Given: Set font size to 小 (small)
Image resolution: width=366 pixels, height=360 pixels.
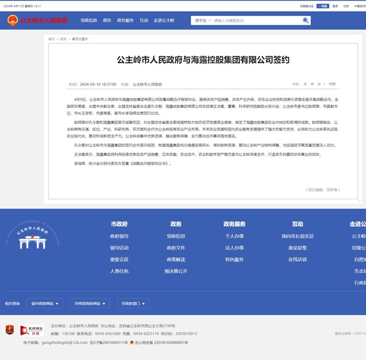Looking at the screenshot, I should (319, 84).
